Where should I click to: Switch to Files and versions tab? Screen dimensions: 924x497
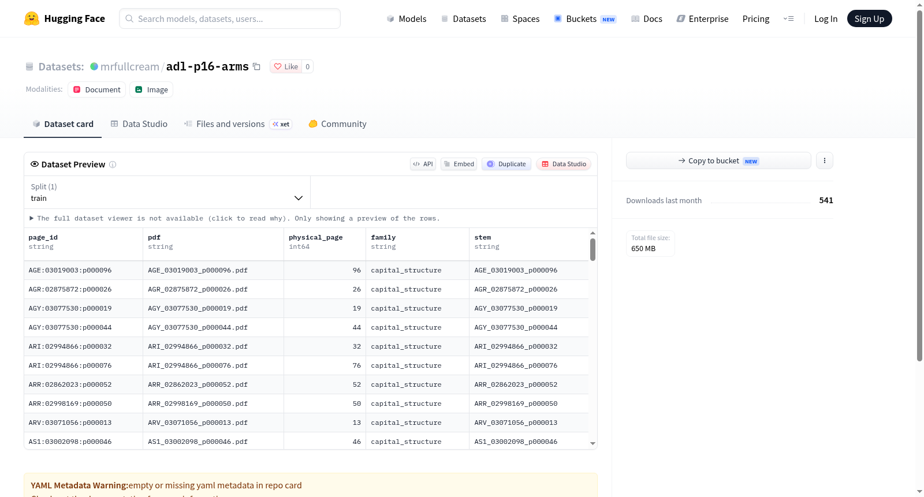coord(238,124)
